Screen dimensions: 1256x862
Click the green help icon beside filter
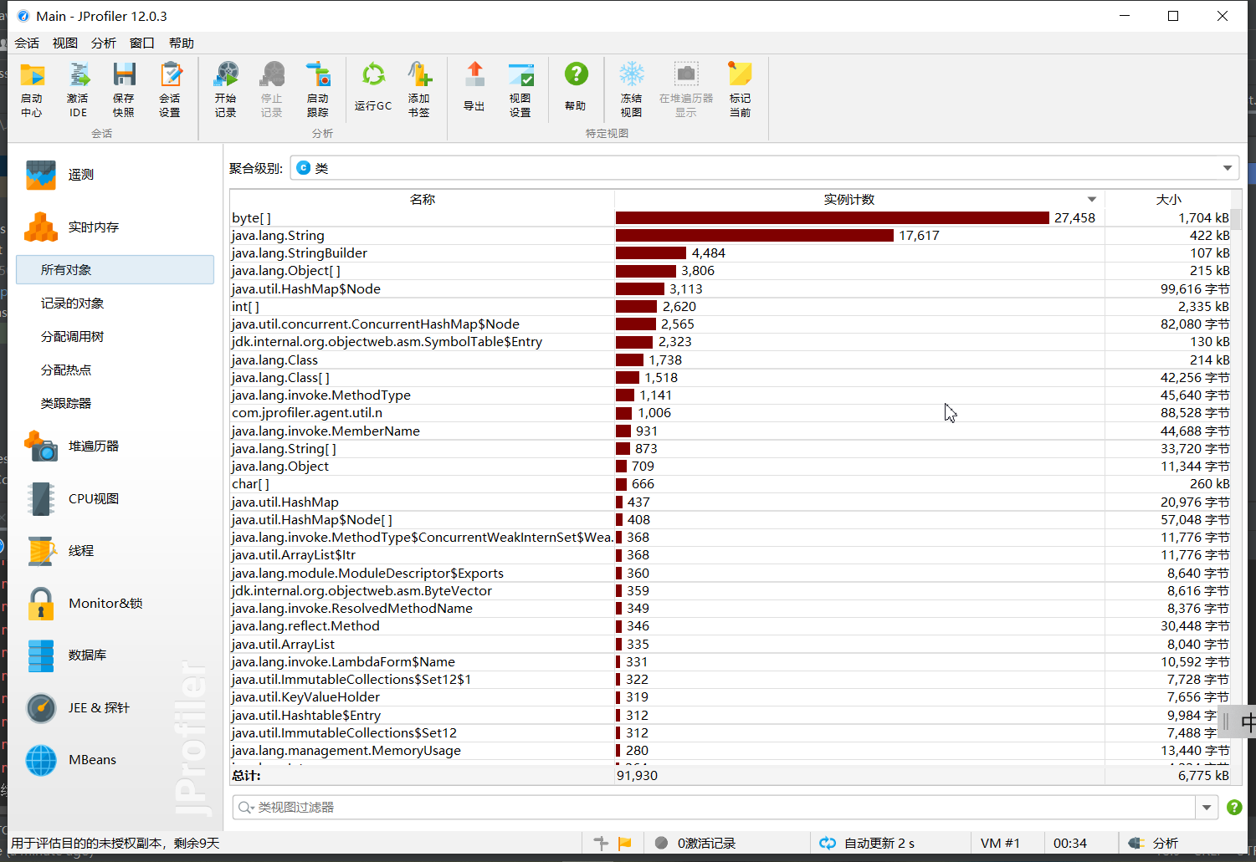coord(1234,807)
